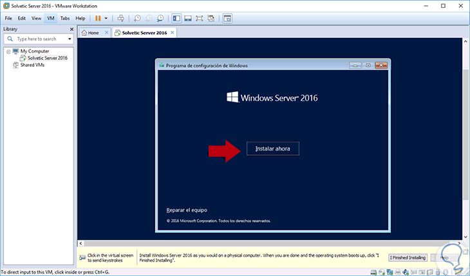Open the VM menu
The height and width of the screenshot is (276, 470).
(x=51, y=18)
